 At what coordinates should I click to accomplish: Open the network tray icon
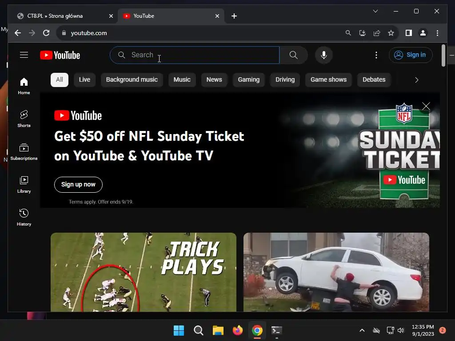tap(390, 330)
